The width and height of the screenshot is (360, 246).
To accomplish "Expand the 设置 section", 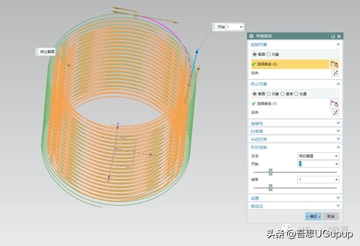I will (x=338, y=198).
